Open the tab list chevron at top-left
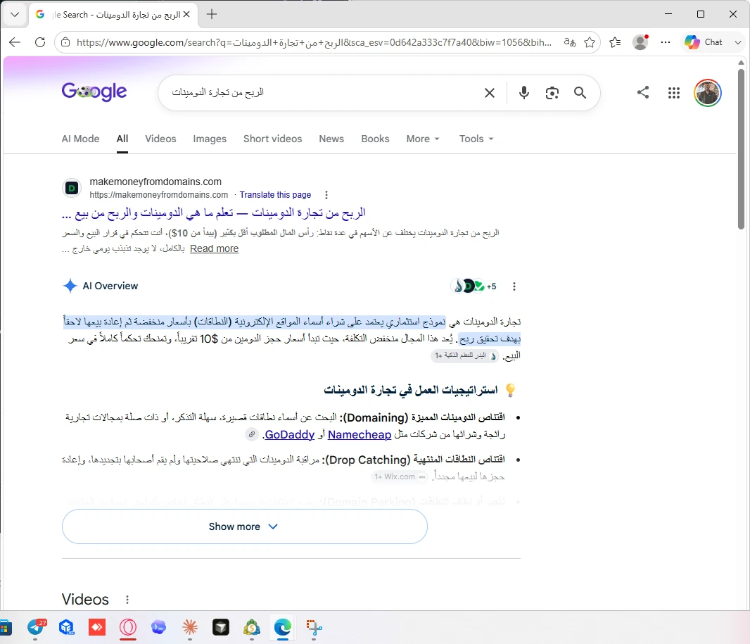 click(15, 14)
